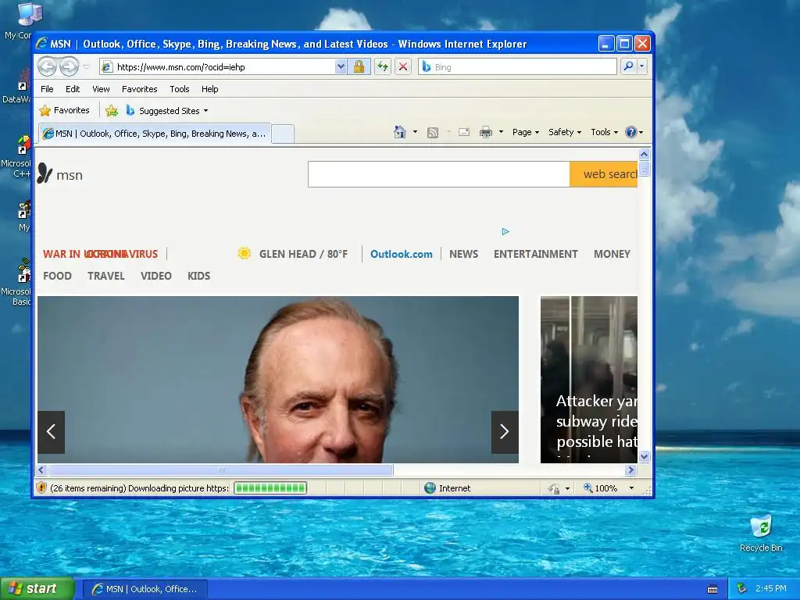800x600 pixels.
Task: Open the ENTERTAINMENT section link
Action: (x=535, y=254)
